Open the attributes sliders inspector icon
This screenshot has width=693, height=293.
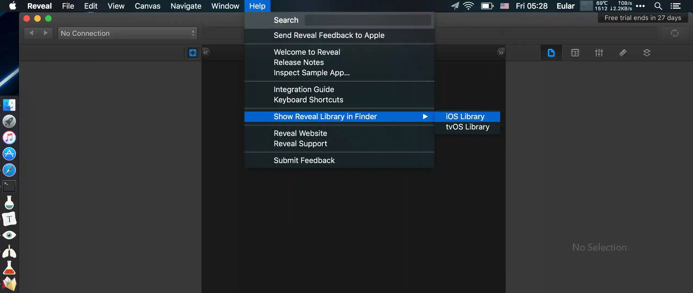(x=599, y=53)
